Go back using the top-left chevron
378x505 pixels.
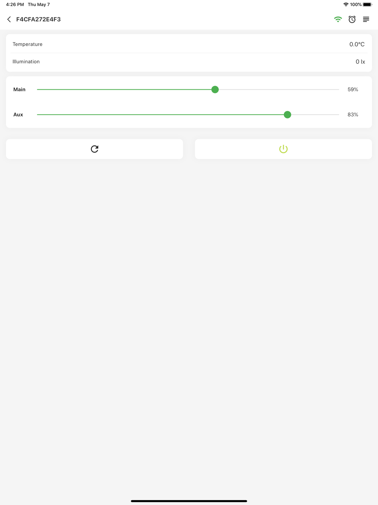pos(9,19)
